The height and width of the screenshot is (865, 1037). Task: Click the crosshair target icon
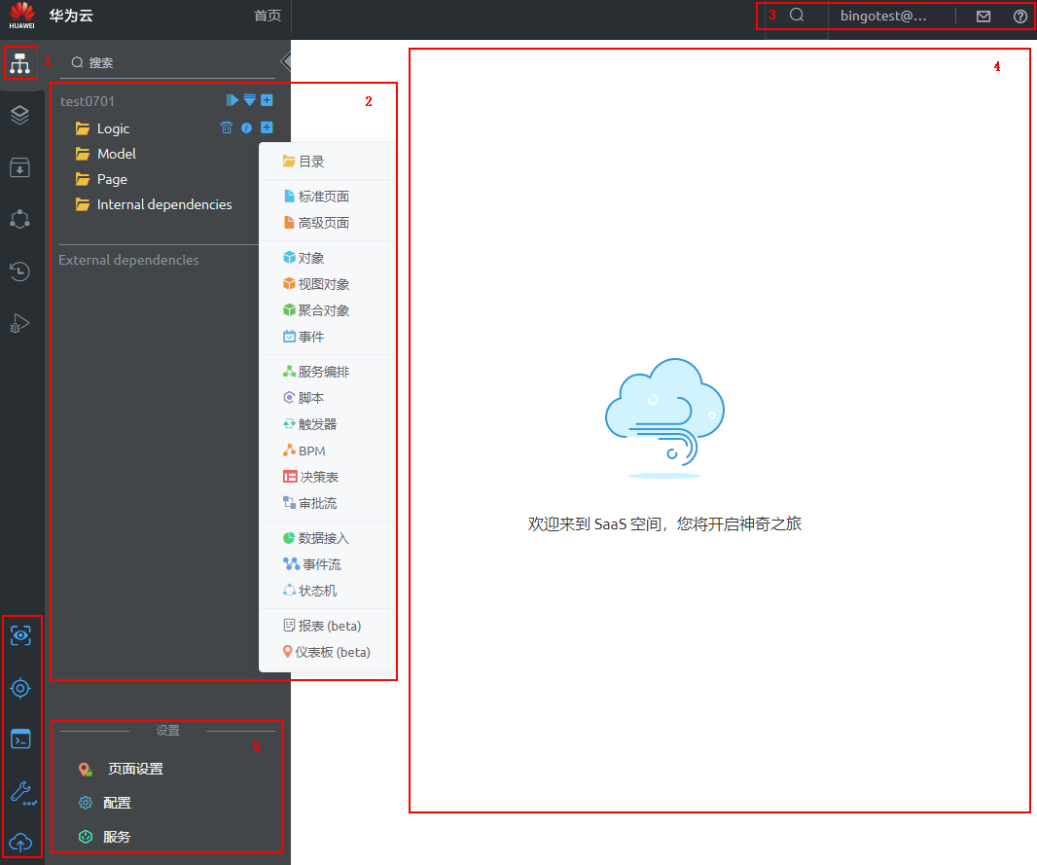click(20, 688)
